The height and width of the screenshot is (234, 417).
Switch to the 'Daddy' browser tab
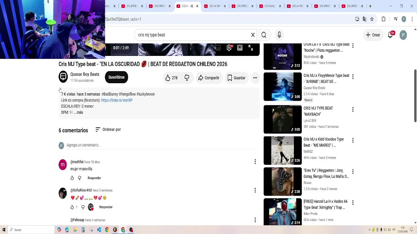pos(269,6)
